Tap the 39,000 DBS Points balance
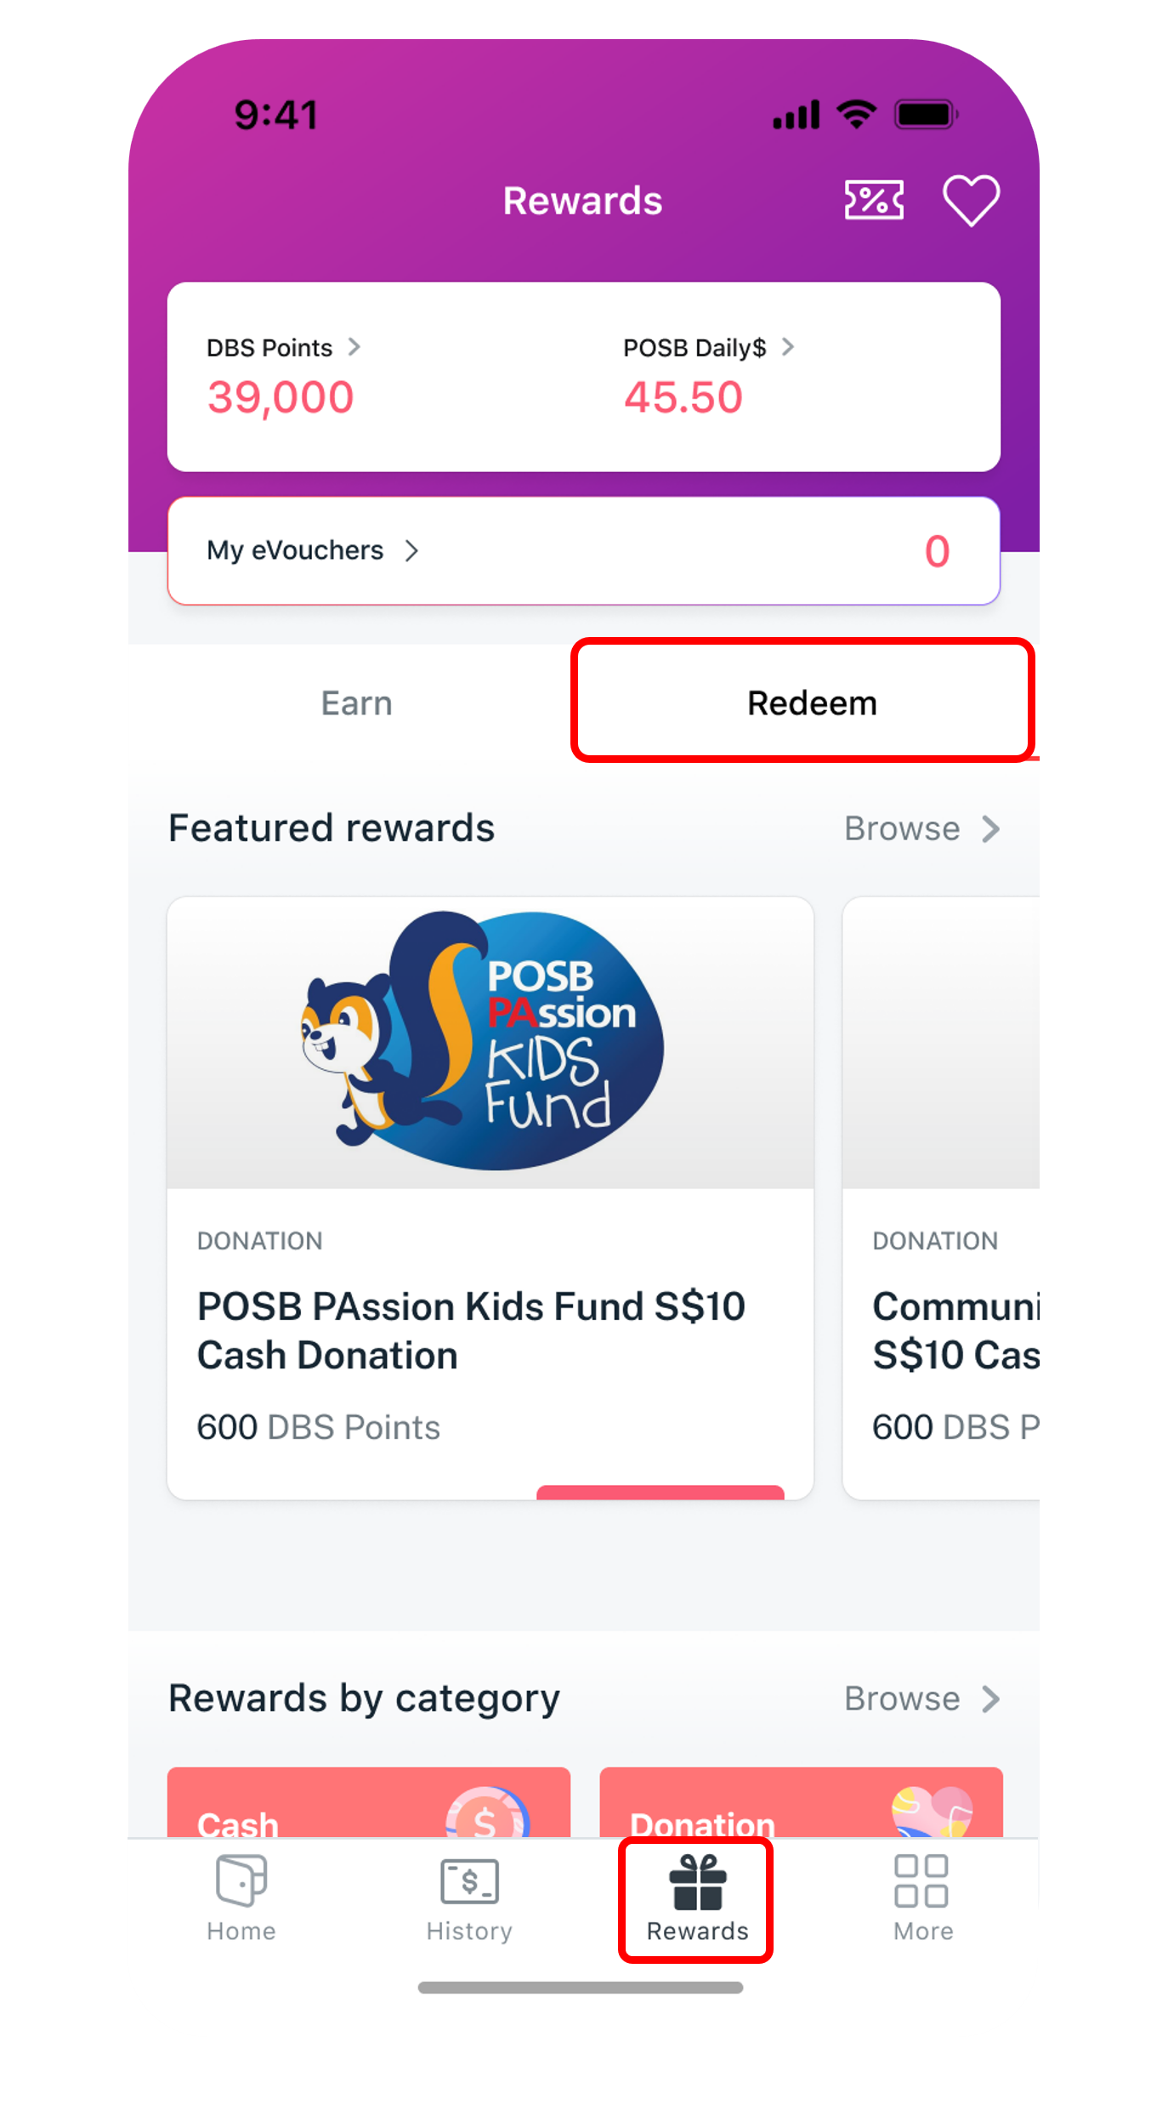Viewport: 1168px width, 2105px height. tap(281, 397)
